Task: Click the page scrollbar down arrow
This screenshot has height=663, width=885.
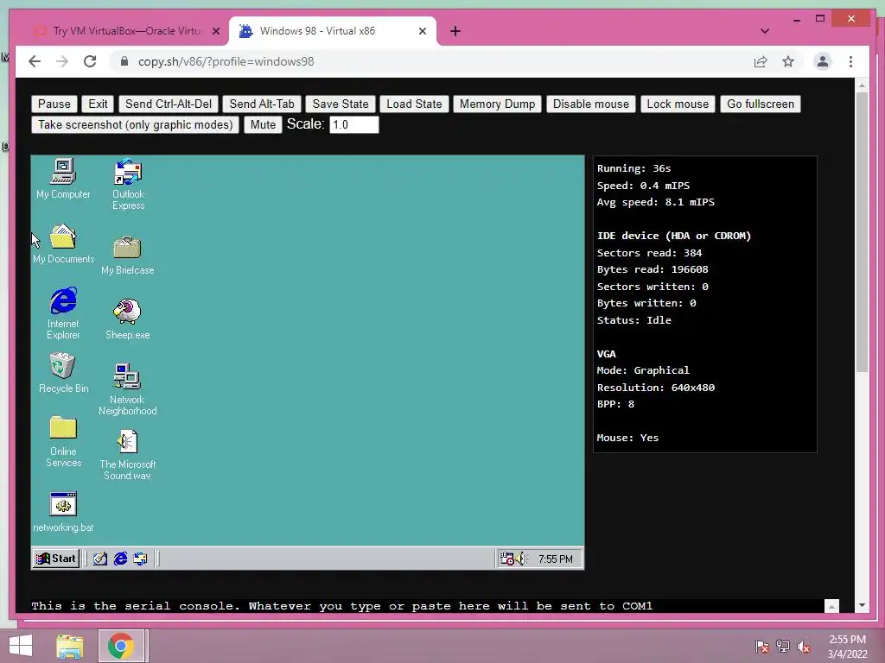Action: [x=862, y=605]
